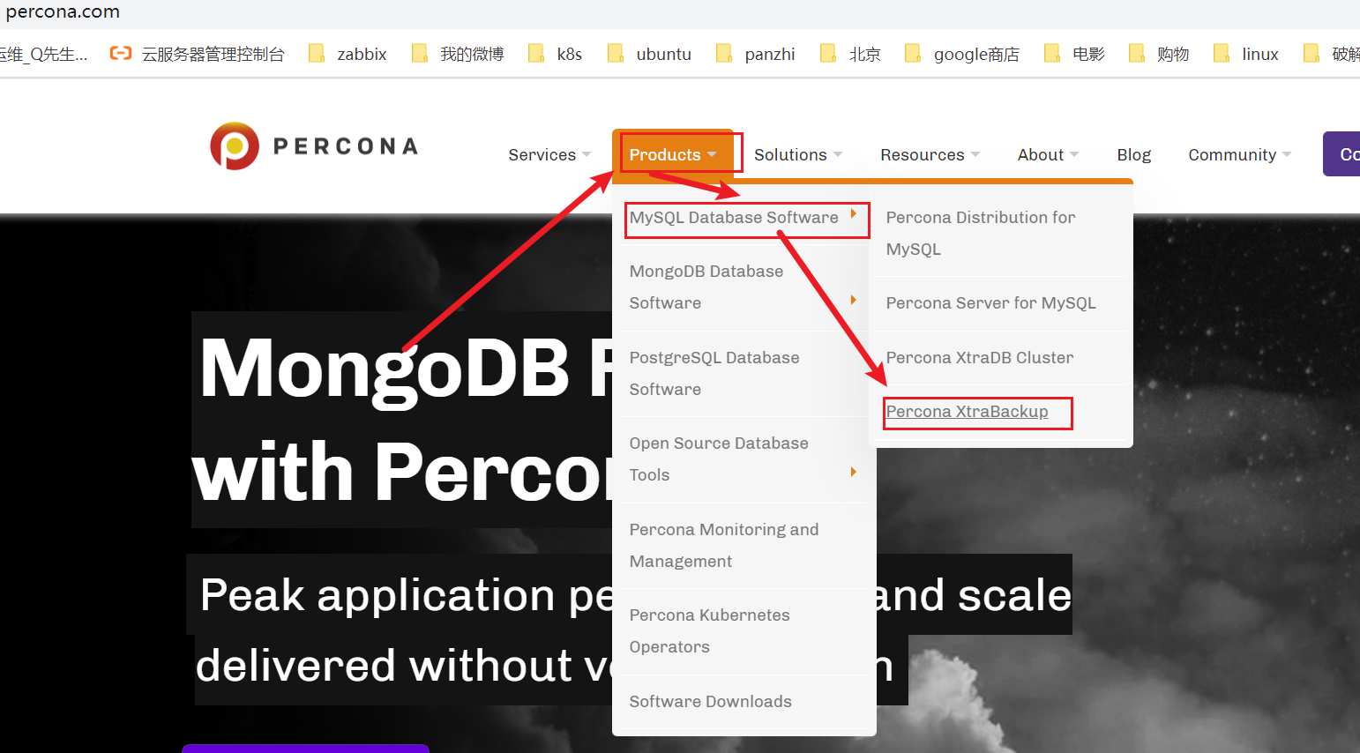Click the percona.com address text
This screenshot has height=753, width=1360.
63,12
